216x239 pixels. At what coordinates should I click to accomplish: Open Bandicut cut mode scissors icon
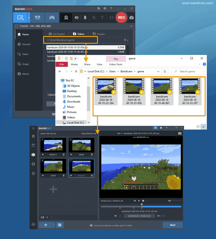[33, 145]
